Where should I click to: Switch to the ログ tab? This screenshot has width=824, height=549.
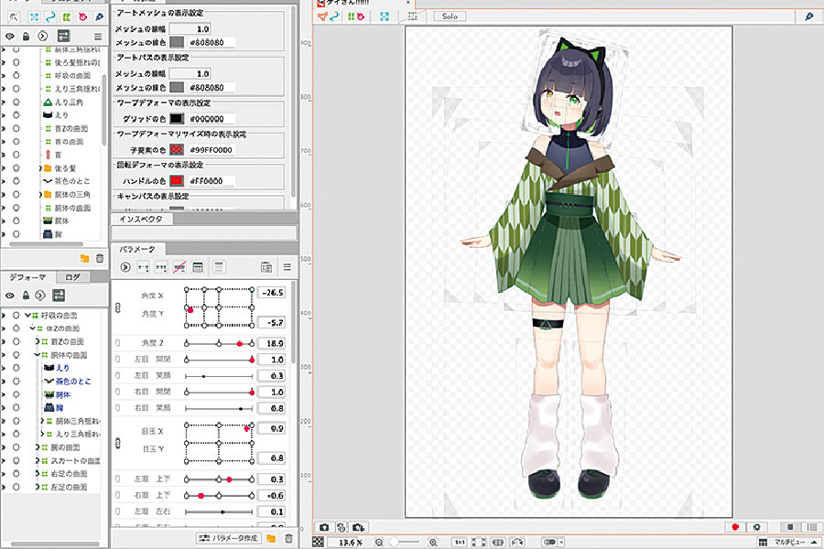tap(73, 276)
